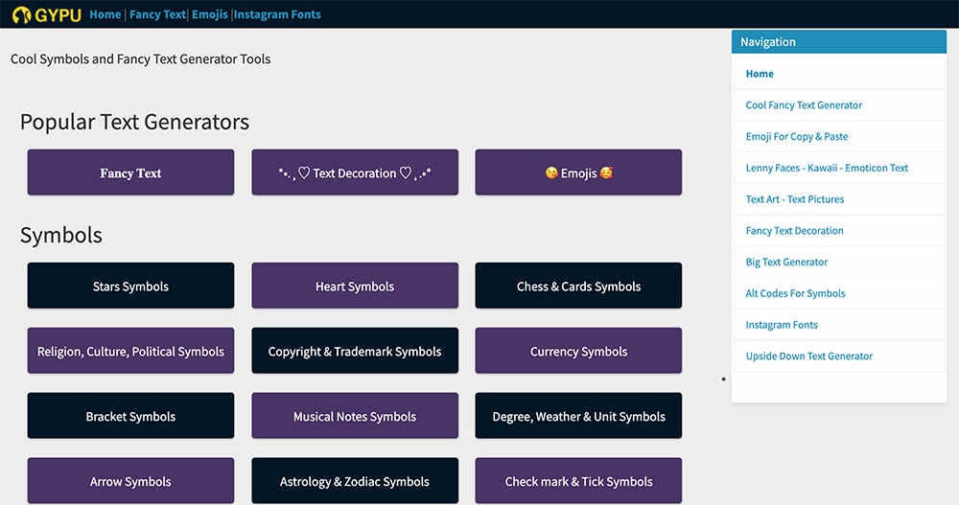Viewport: 959px width, 505px height.
Task: Open the Currency Symbols category
Action: pos(578,352)
